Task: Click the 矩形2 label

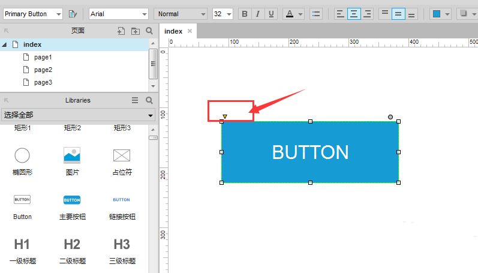Action: 72,128
